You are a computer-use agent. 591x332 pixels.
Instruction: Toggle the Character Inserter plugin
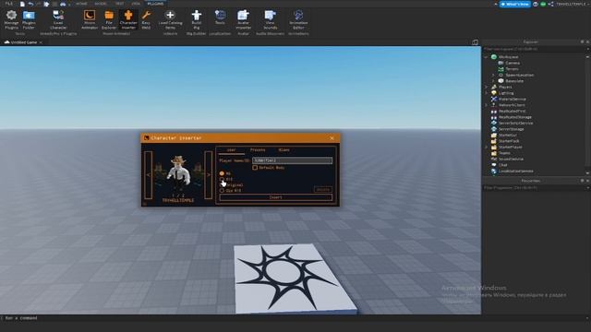[128, 19]
